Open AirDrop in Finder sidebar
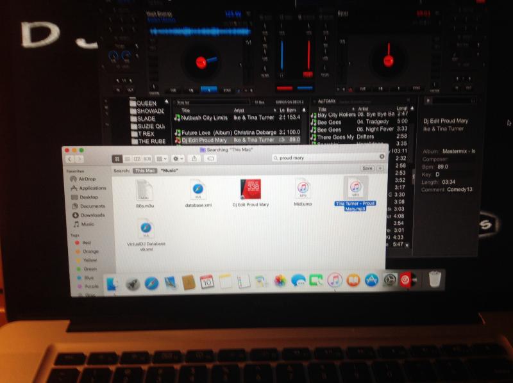 83,179
